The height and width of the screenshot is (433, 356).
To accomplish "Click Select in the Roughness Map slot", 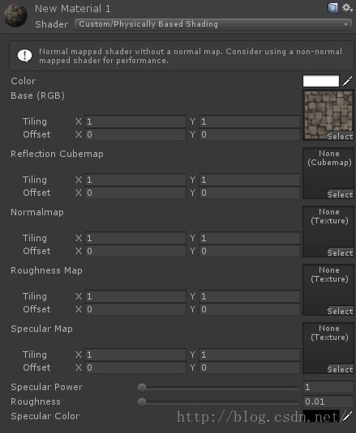I will (340, 311).
